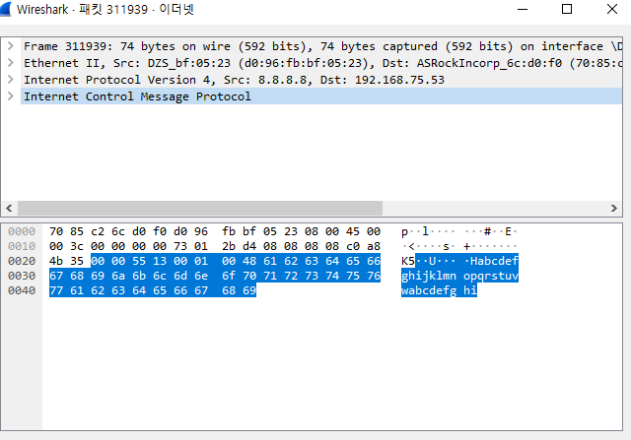The height and width of the screenshot is (440, 631).
Task: Select the Internet Control Message Protocol line
Action: click(x=322, y=96)
